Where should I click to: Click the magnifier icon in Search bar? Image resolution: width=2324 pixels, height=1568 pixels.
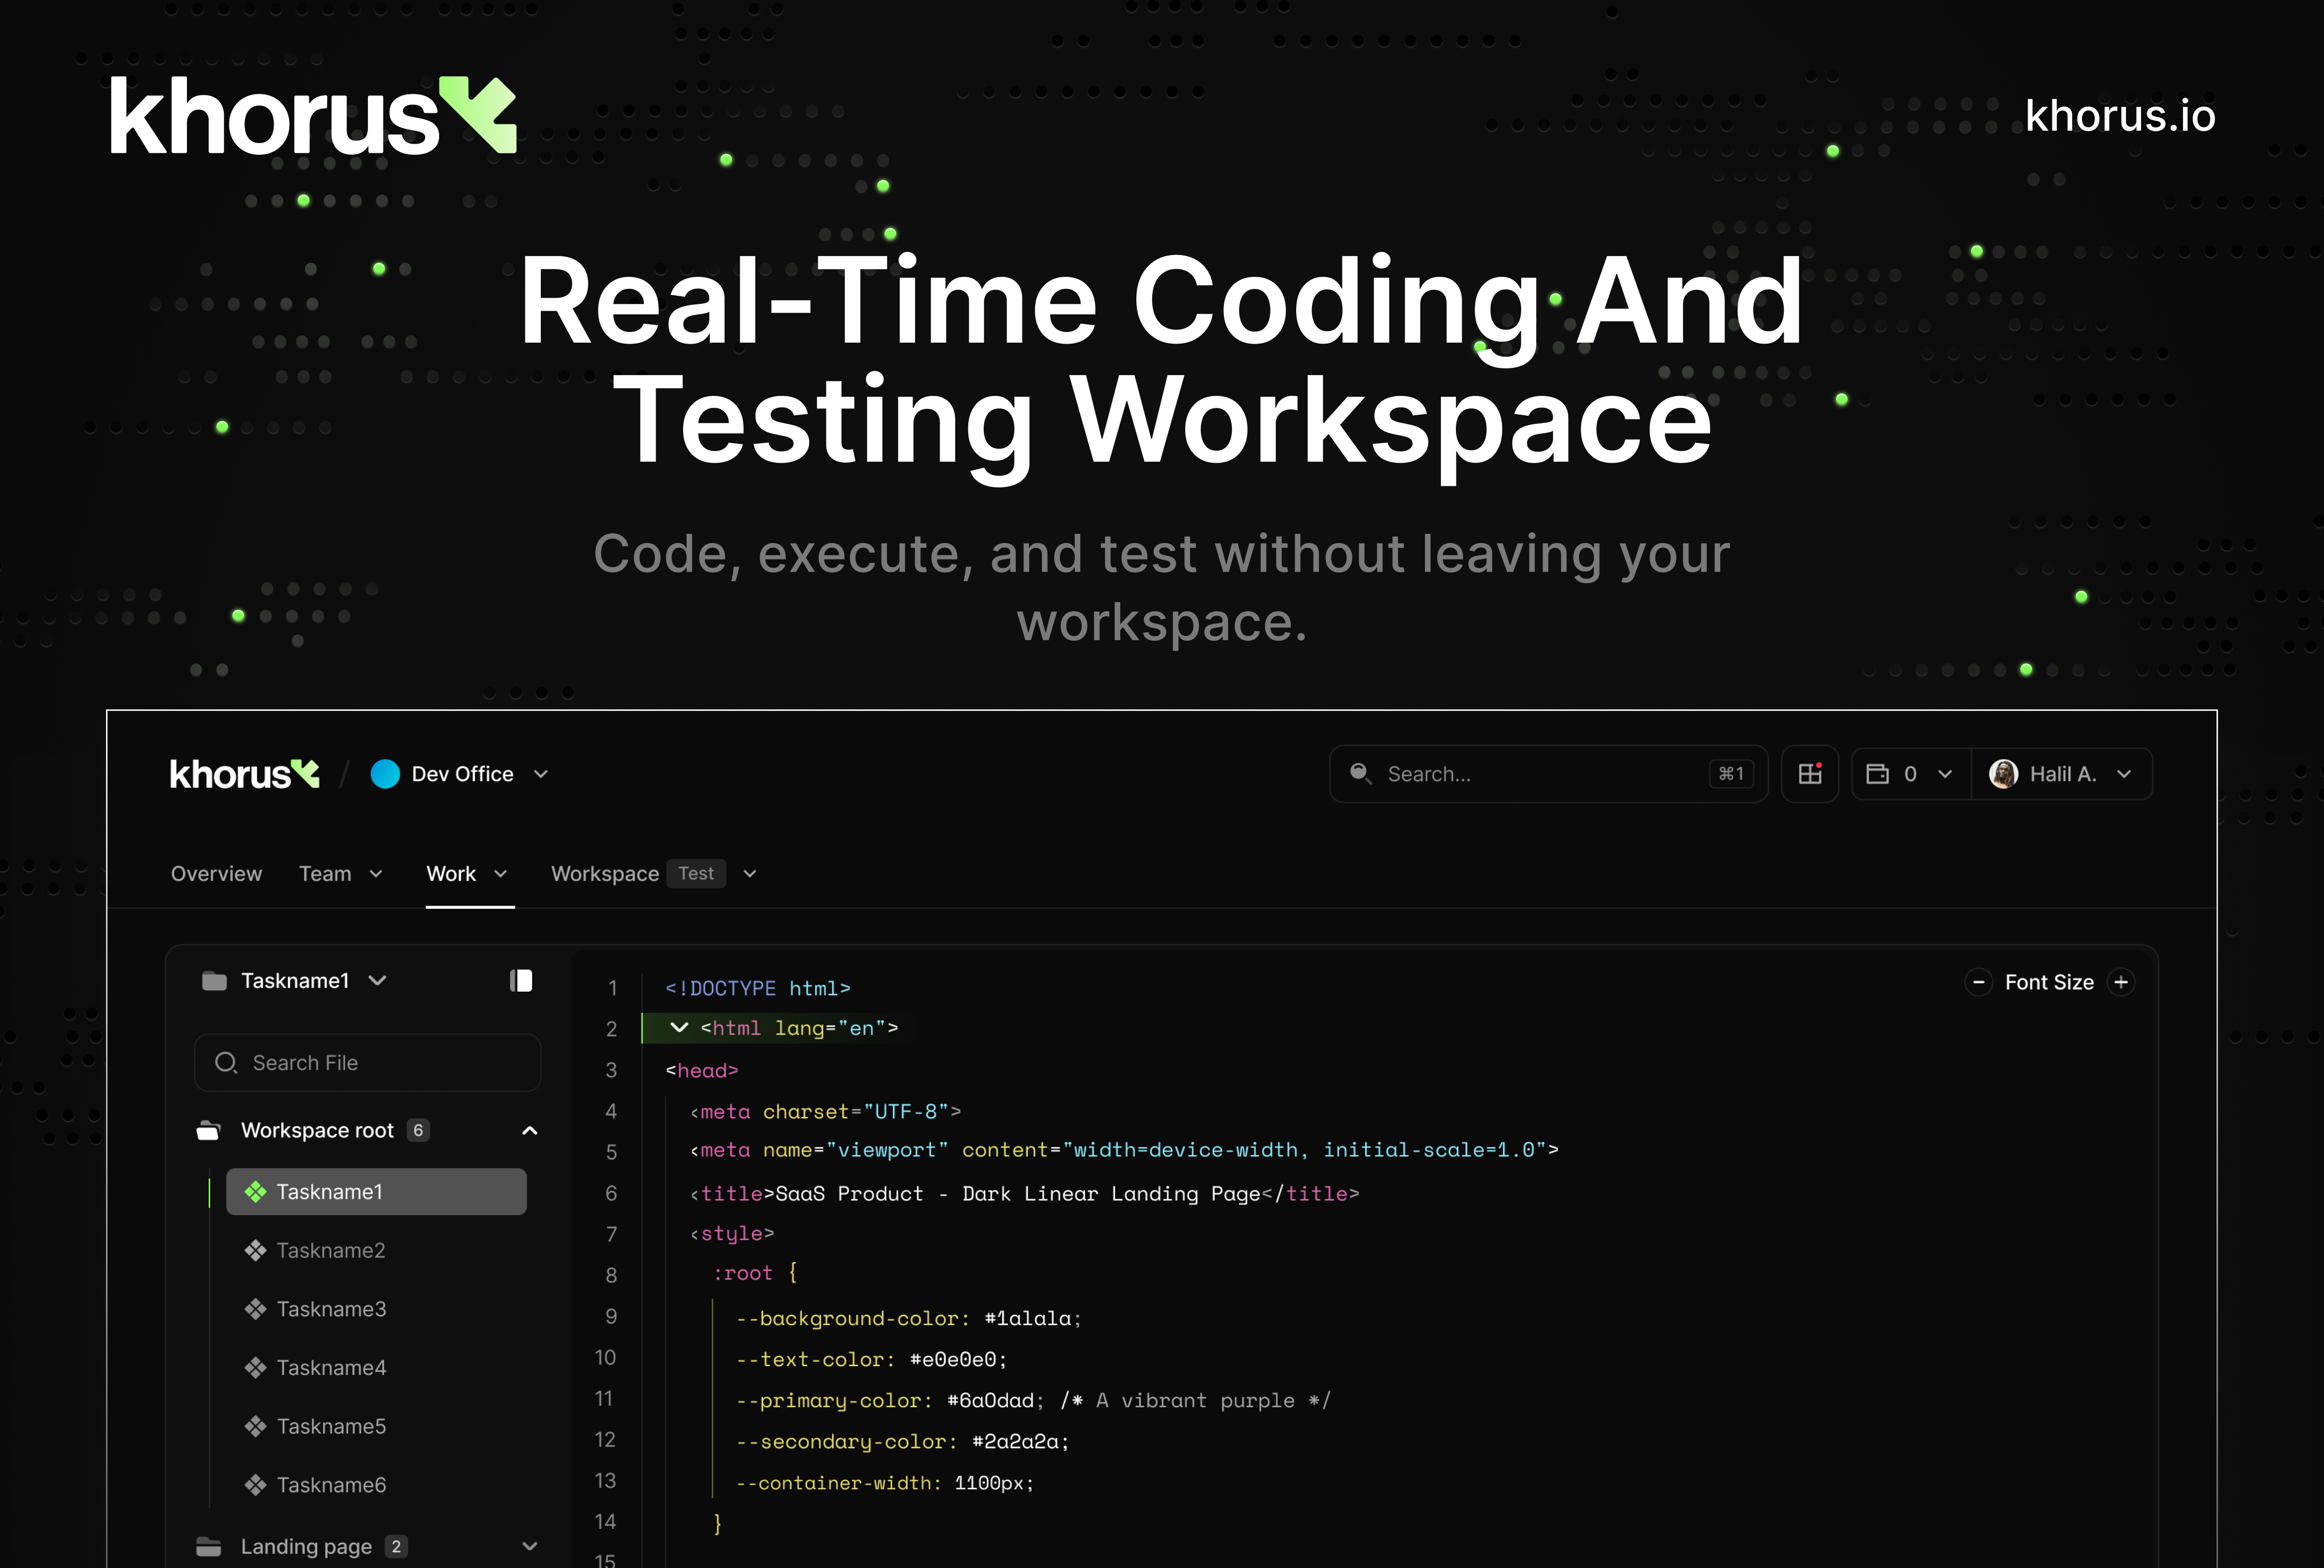click(x=1360, y=773)
